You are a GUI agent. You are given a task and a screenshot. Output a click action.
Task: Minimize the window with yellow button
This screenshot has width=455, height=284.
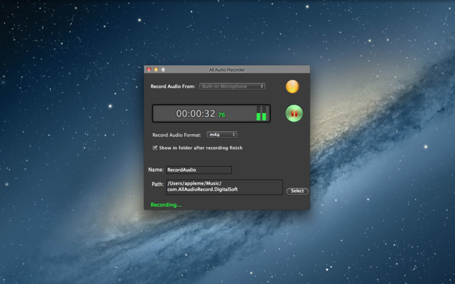[x=156, y=69]
